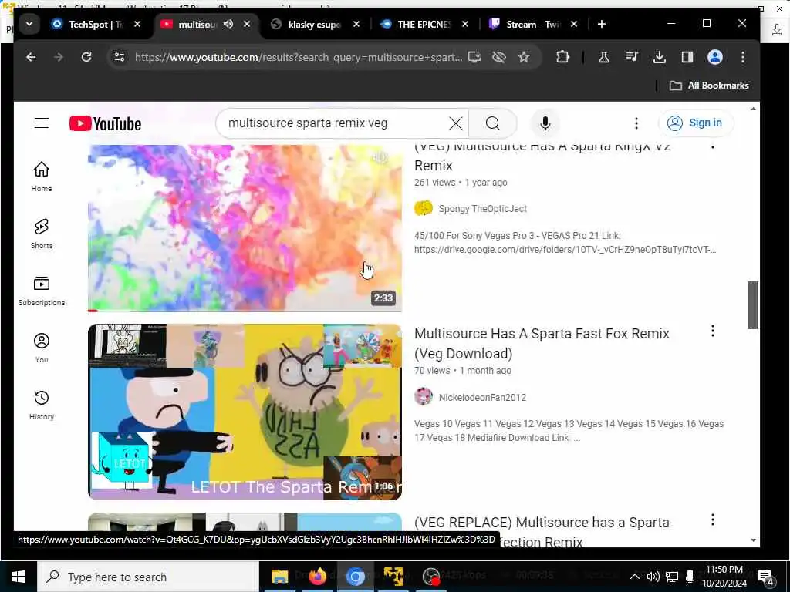
Task: Open Chrome from the taskbar
Action: [355, 577]
